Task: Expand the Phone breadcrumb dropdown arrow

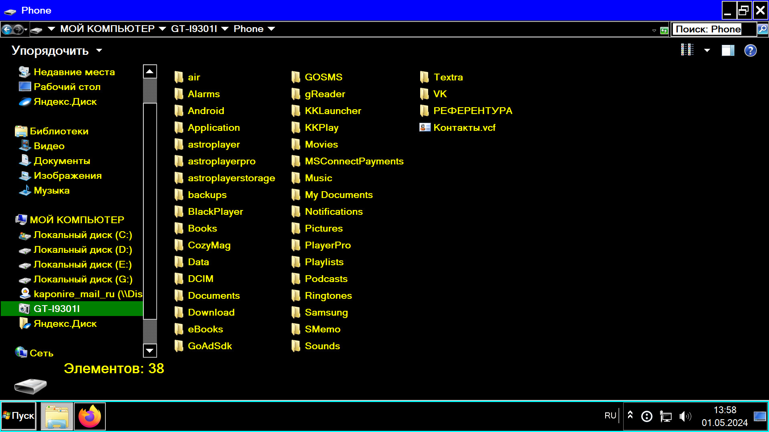Action: (x=271, y=29)
